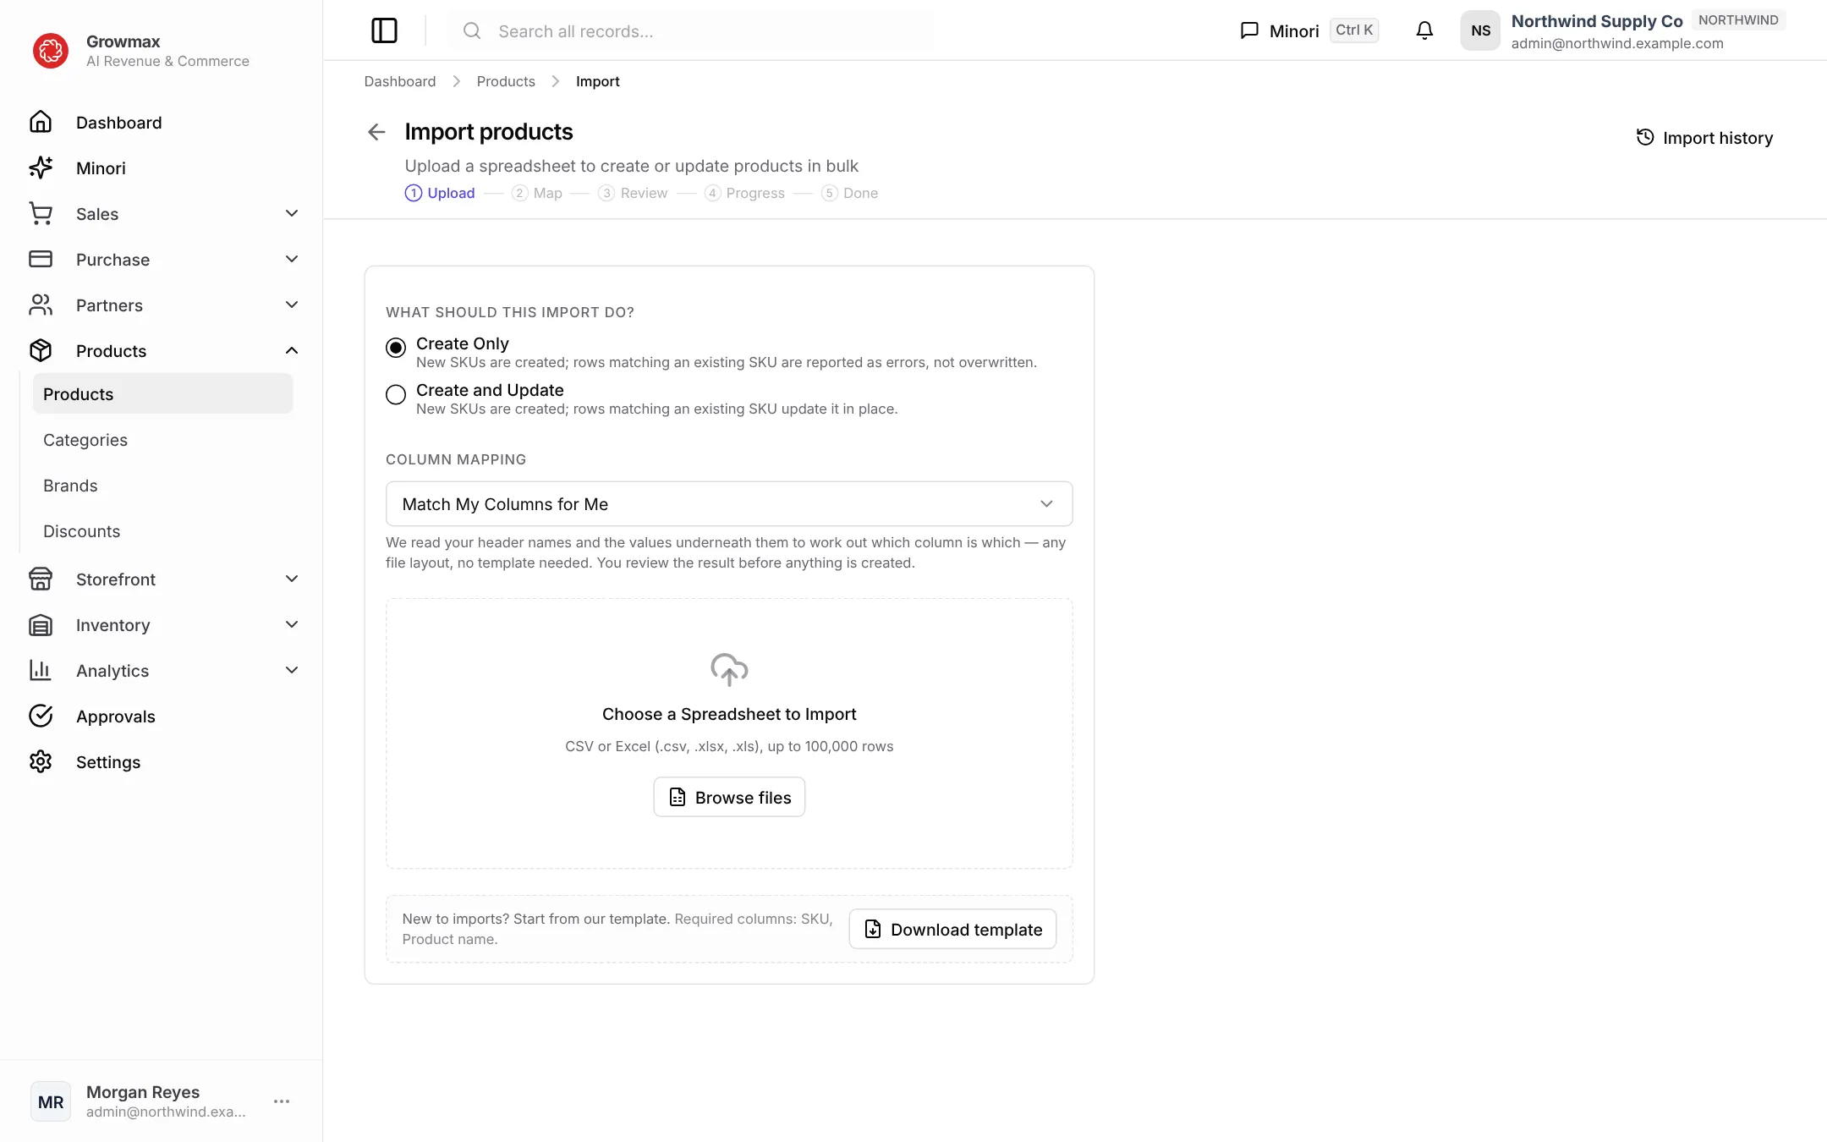Select the Create and Update radio option

[396, 395]
